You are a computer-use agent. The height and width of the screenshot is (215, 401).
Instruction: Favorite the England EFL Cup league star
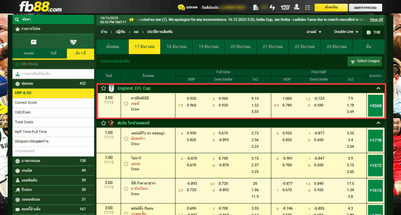pos(103,88)
